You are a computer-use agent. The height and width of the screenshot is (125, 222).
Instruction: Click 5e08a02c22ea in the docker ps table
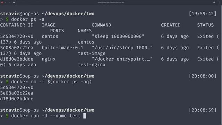[17, 48]
